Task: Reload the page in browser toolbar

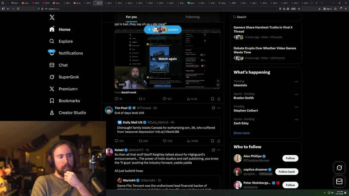Action: 18,9
